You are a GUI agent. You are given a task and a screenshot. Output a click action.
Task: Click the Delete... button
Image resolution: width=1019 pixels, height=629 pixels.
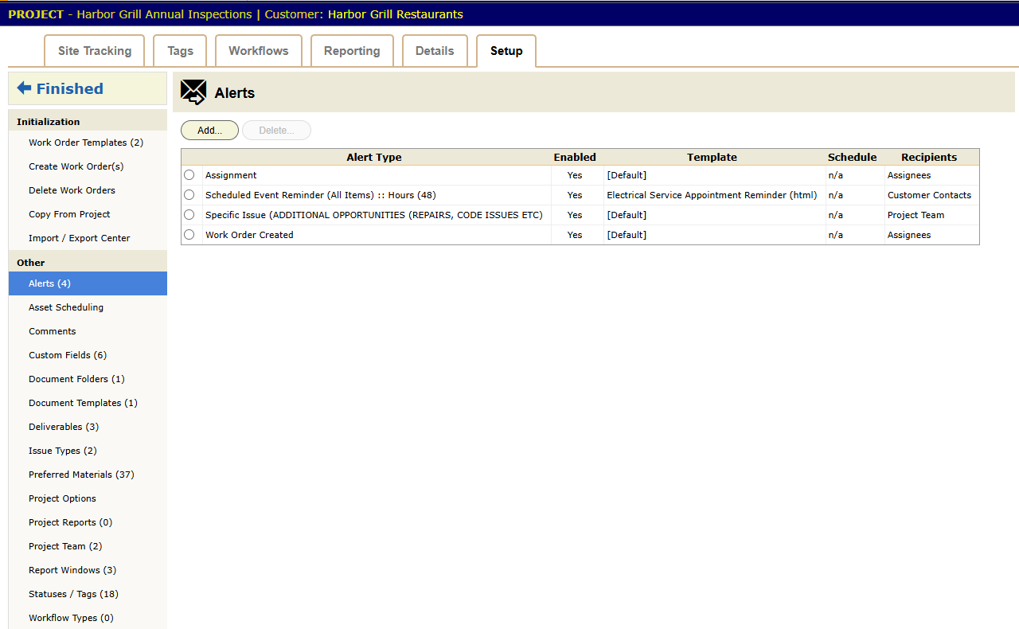[x=276, y=131]
